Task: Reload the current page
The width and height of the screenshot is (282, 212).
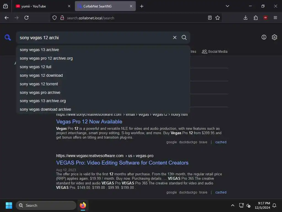Action: click(x=26, y=18)
